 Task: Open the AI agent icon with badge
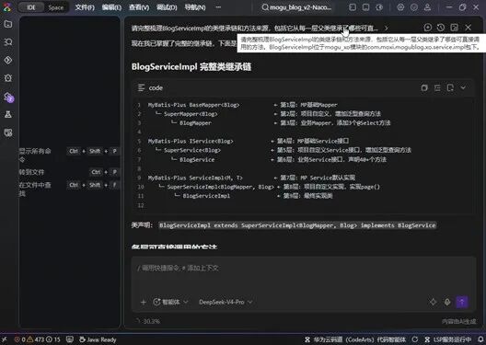[x=8, y=97]
